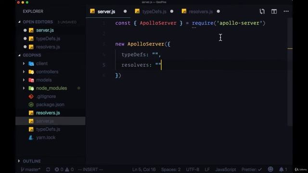Screen dimensions: 308x173
Task: Open the package.json file
Action: pos(50,105)
